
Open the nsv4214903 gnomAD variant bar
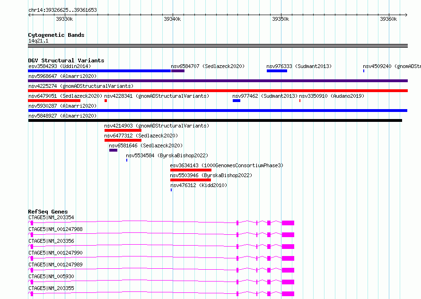pyautogui.click(x=123, y=130)
